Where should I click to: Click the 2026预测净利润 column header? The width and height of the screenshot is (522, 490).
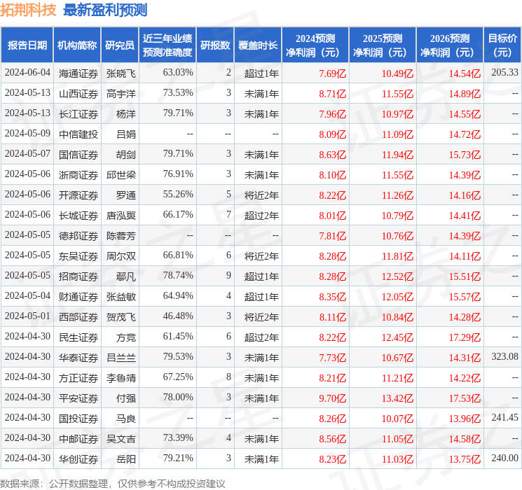click(x=450, y=45)
